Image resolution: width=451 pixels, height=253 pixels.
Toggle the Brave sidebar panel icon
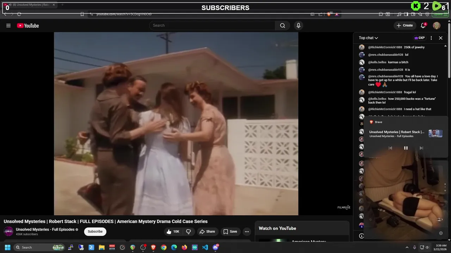pyautogui.click(x=406, y=14)
